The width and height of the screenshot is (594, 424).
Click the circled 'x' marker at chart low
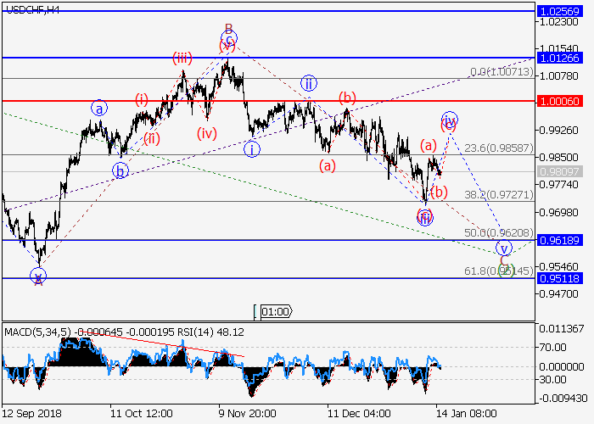point(37,276)
